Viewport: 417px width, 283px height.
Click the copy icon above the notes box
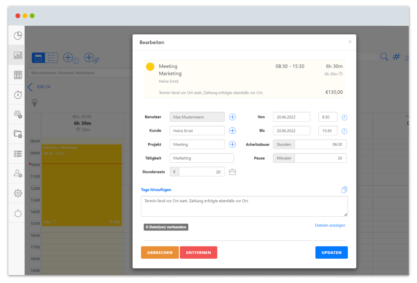(344, 190)
